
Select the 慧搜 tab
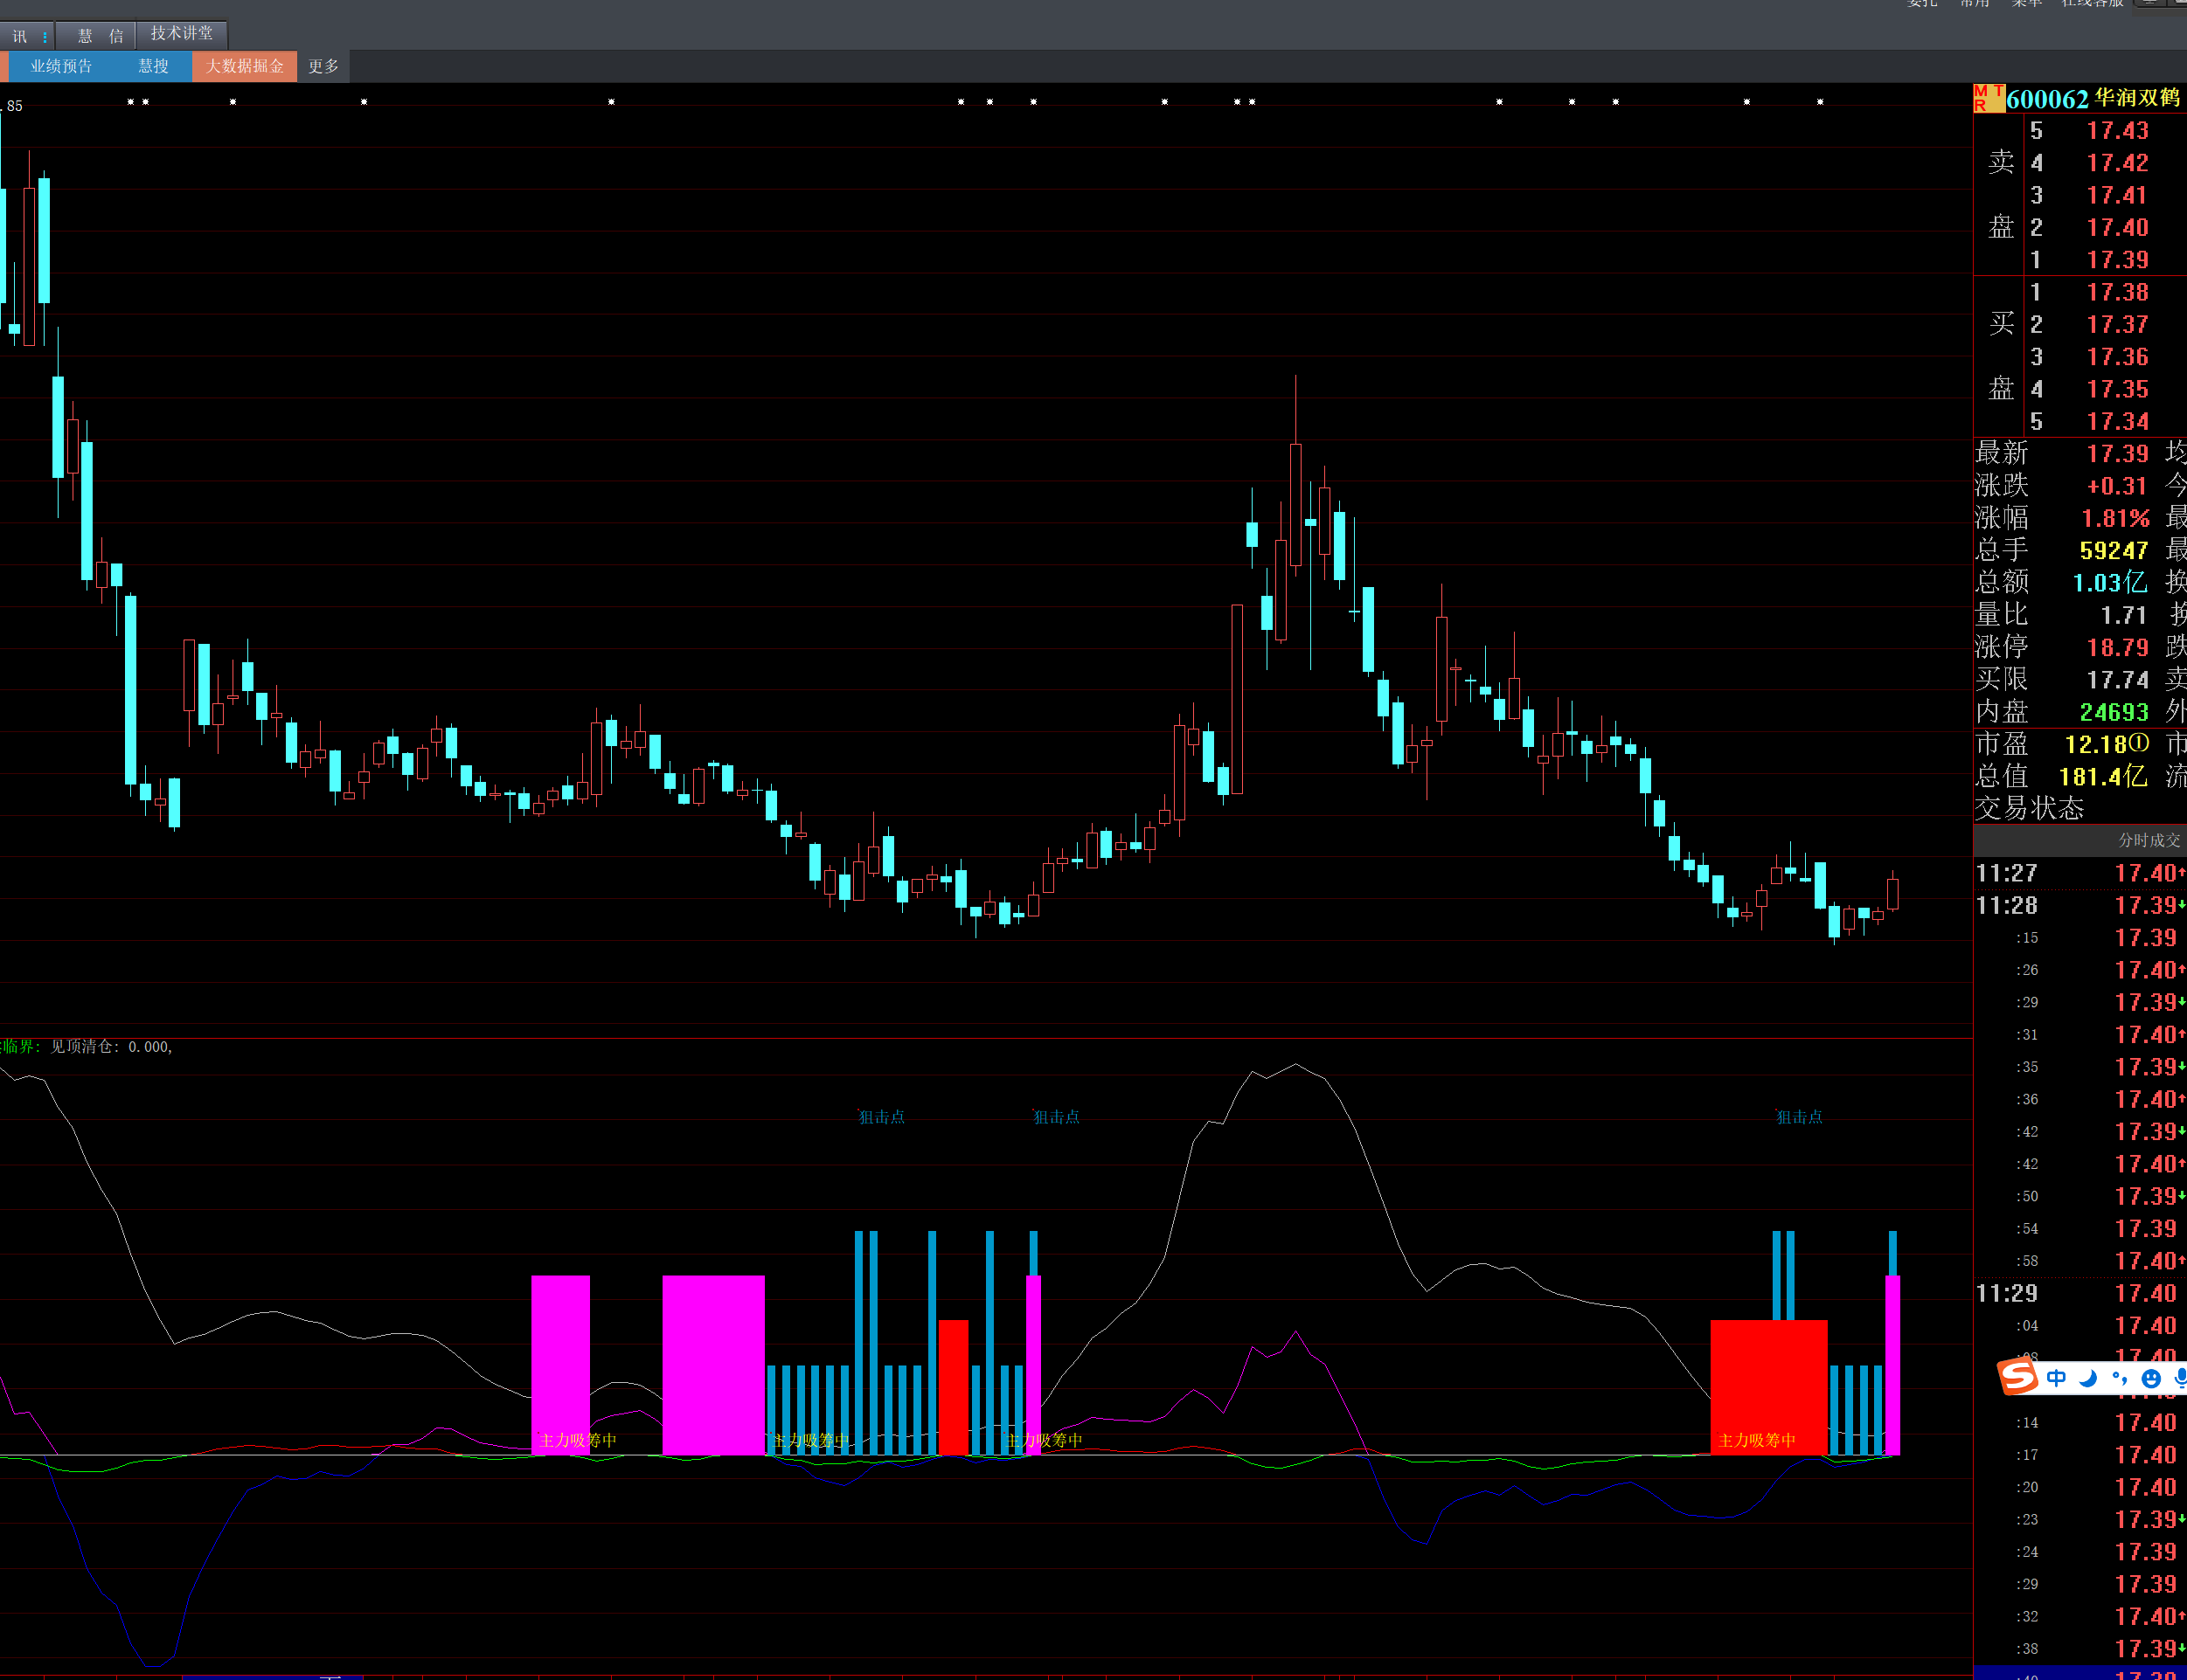[153, 66]
